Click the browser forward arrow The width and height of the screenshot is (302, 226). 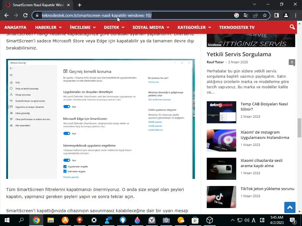coord(16,15)
